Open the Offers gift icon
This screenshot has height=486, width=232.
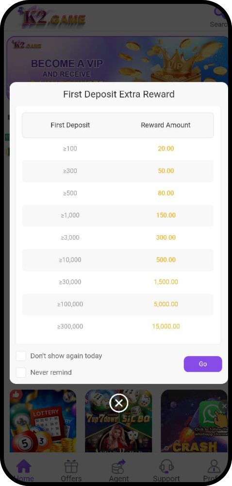click(x=71, y=466)
